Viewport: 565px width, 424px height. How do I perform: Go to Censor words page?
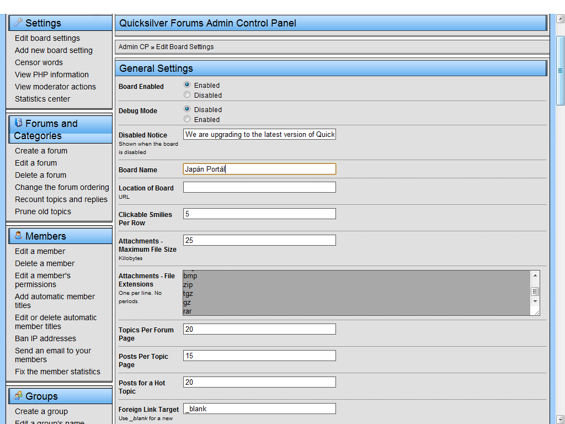(x=39, y=62)
